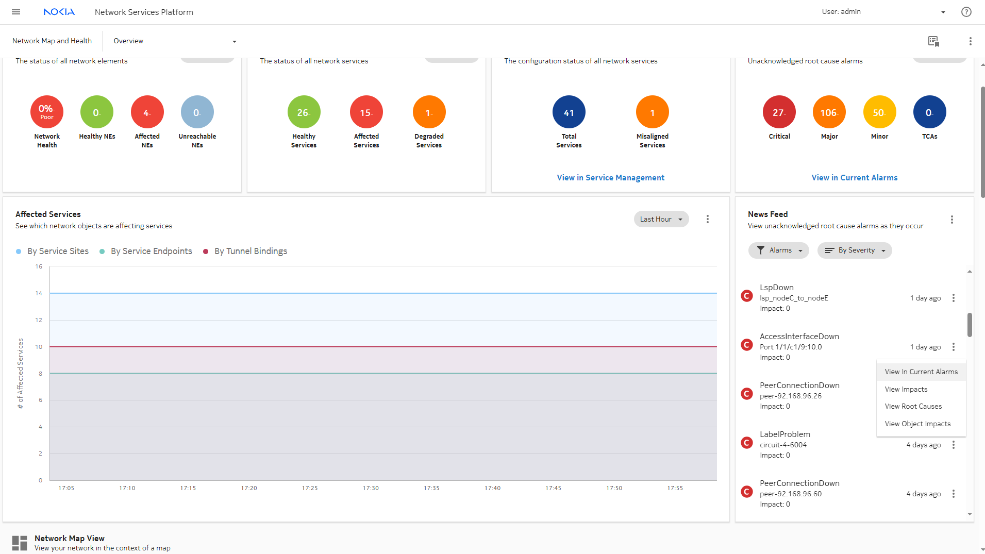The image size is (985, 554).
Task: Click the Major alarms 106 circle
Action: coord(829,112)
